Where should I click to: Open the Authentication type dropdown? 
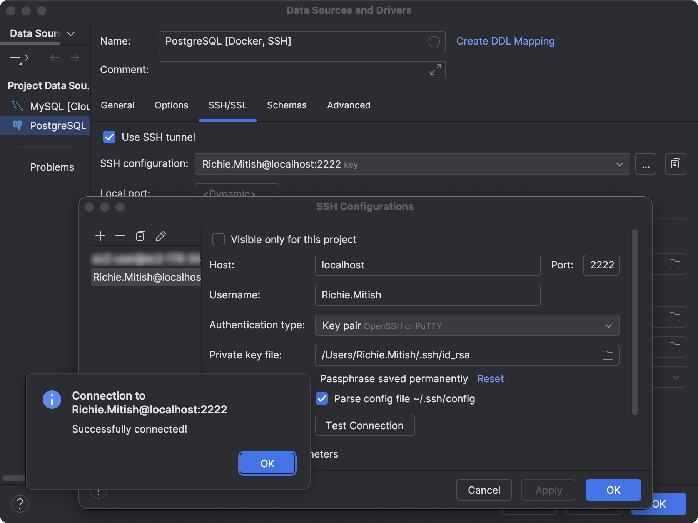[608, 325]
